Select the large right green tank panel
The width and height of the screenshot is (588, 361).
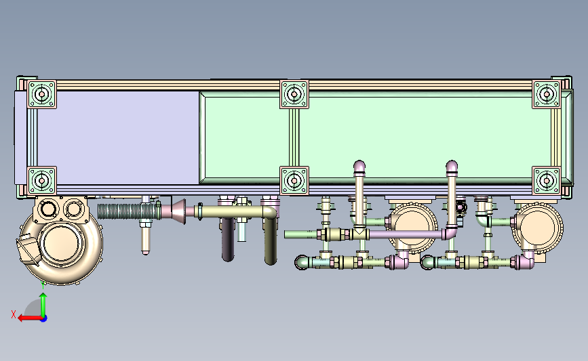(x=425, y=137)
